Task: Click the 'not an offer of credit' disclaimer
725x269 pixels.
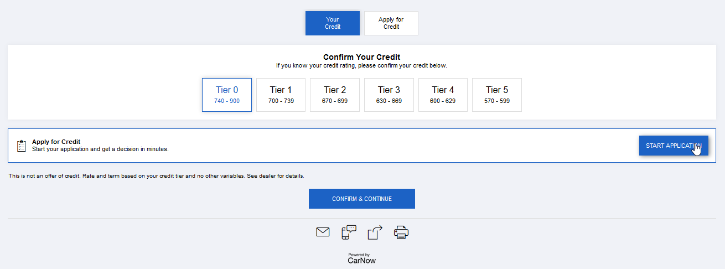Action: click(x=157, y=176)
